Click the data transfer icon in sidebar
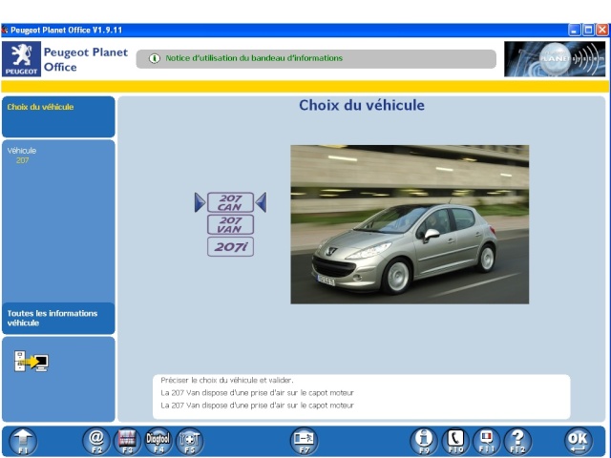Screen dimensions: 611x458 [x=32, y=361]
